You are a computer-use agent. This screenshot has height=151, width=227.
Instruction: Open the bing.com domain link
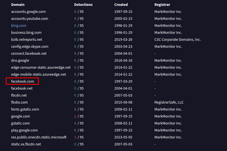(x=19, y=25)
